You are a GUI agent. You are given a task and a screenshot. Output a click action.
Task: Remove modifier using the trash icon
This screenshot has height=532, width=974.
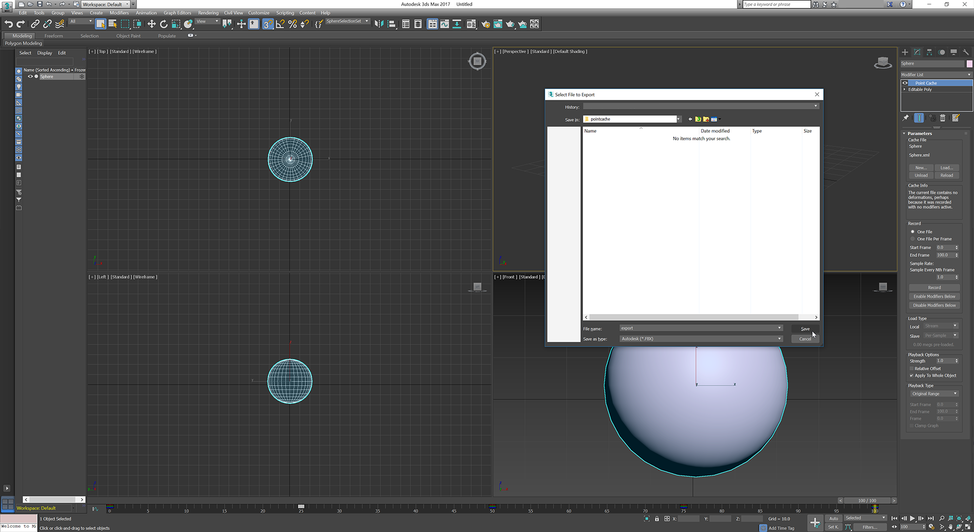[x=943, y=118]
